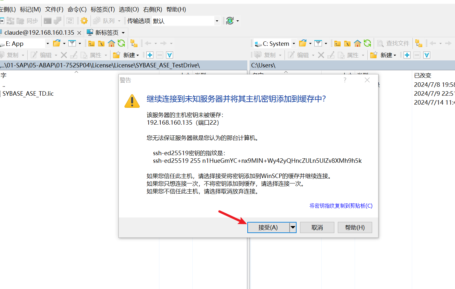
Task: Click the Accept (接受) button
Action: coord(268,227)
